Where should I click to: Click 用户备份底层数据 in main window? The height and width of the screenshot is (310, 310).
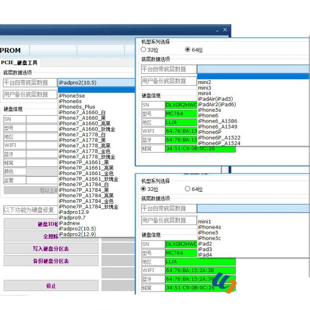(x=30, y=95)
